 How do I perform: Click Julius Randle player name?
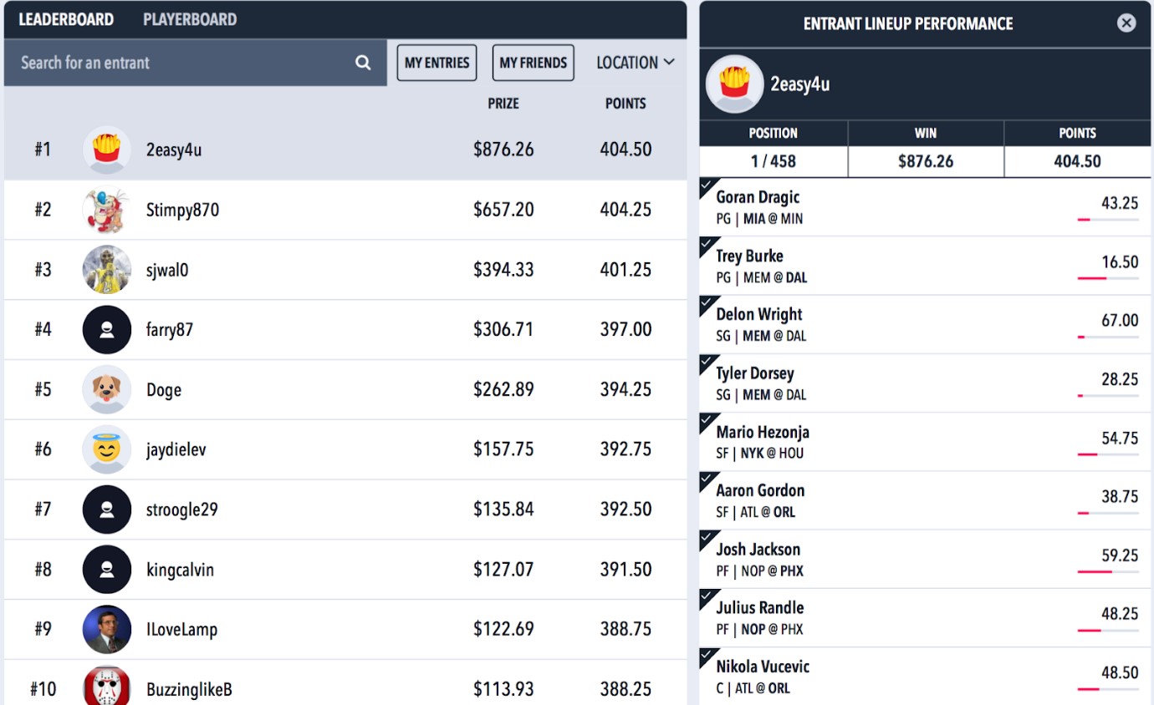[760, 607]
